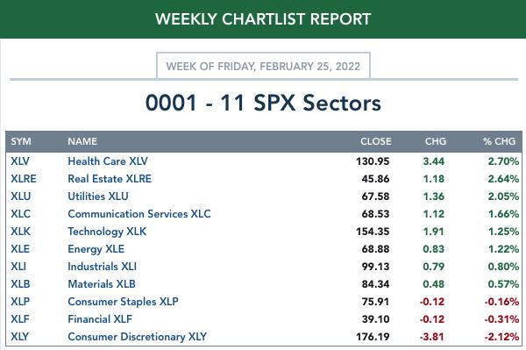Select the Materials XLB link
526x350 pixels.
pos(102,284)
